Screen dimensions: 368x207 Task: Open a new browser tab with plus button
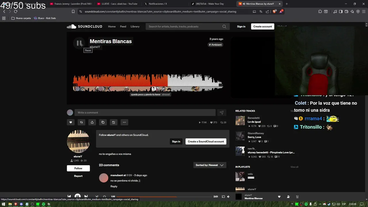tap(287, 4)
